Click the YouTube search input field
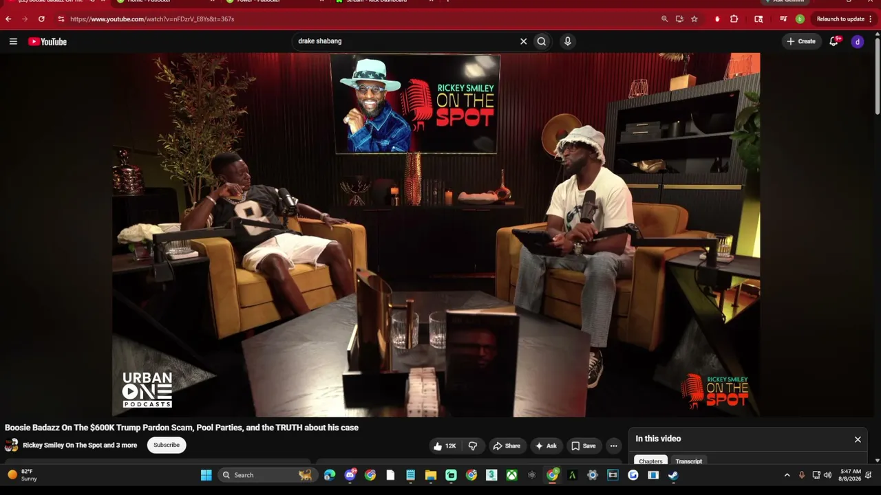 coord(406,41)
